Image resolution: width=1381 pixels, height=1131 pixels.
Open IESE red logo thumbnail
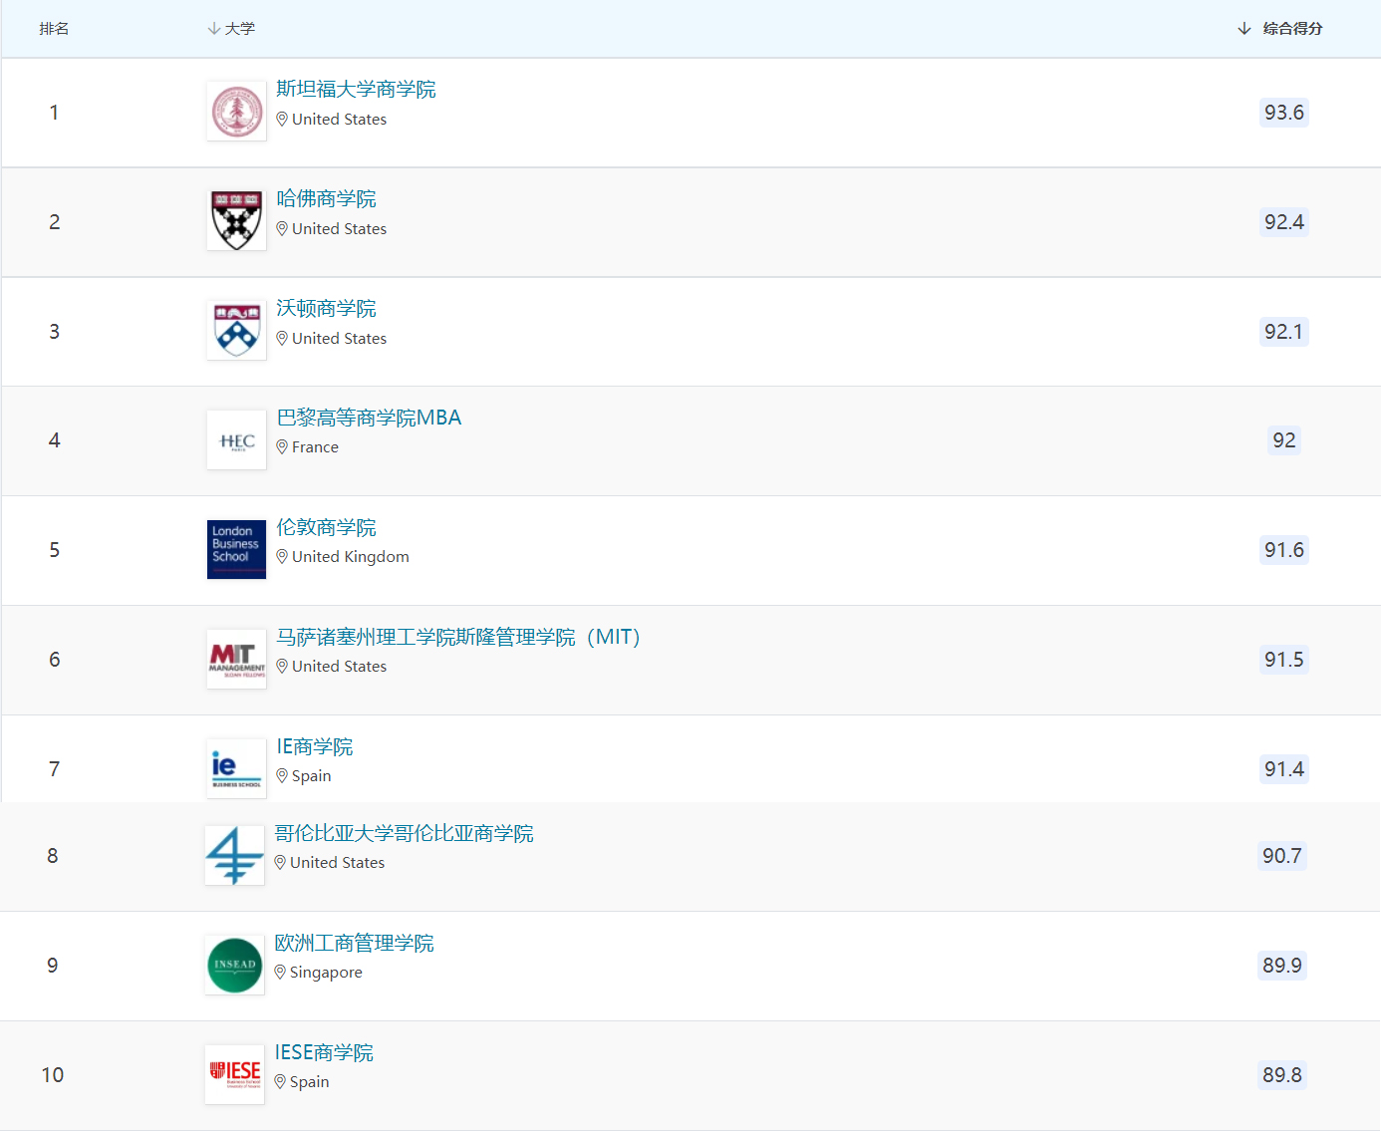[x=234, y=1074]
